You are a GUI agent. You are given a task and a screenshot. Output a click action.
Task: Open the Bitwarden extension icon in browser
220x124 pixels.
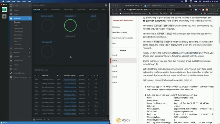click(x=196, y=10)
